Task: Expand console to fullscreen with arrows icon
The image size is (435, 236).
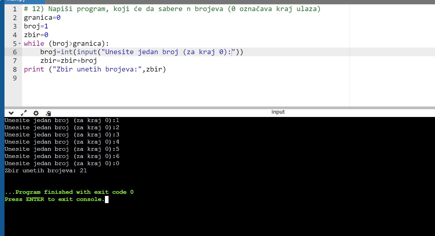Action: point(24,113)
